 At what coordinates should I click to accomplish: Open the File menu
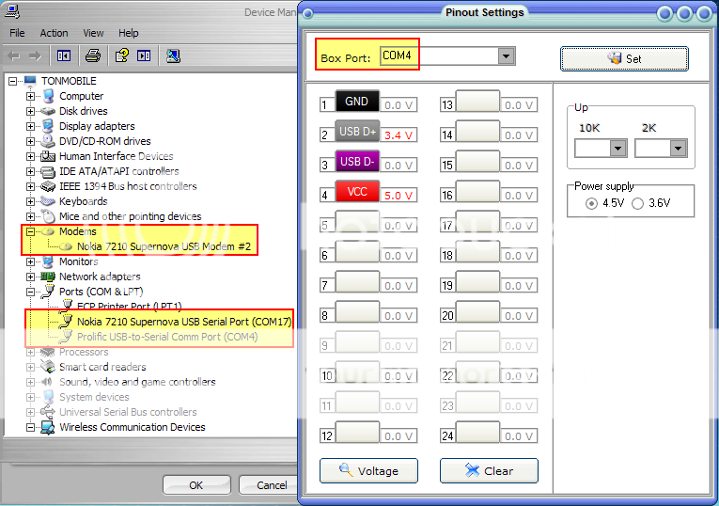coord(18,33)
